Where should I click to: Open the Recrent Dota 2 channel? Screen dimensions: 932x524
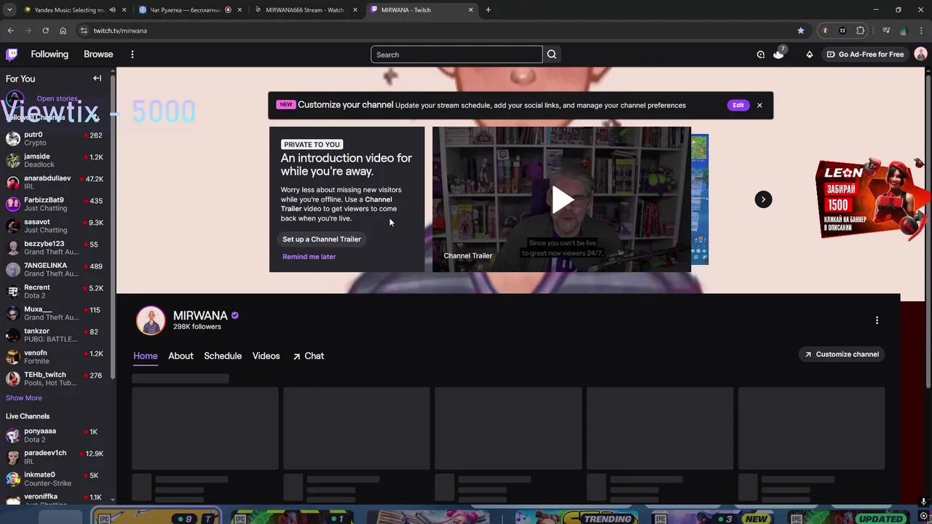click(55, 291)
